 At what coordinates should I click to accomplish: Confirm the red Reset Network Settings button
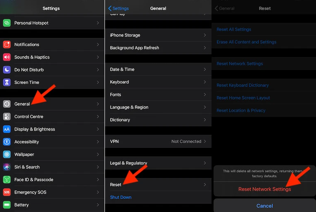[x=265, y=189]
